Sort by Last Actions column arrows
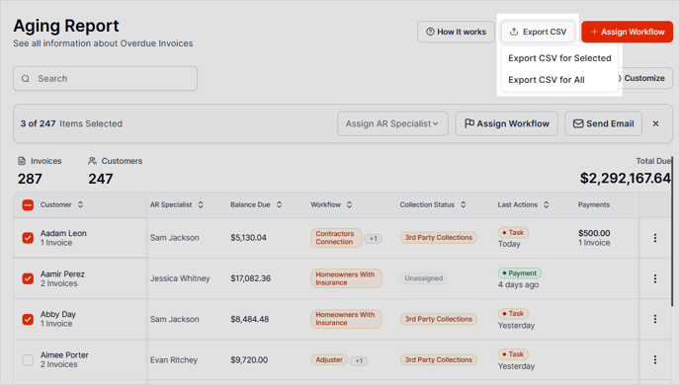The width and height of the screenshot is (680, 385). pos(547,205)
